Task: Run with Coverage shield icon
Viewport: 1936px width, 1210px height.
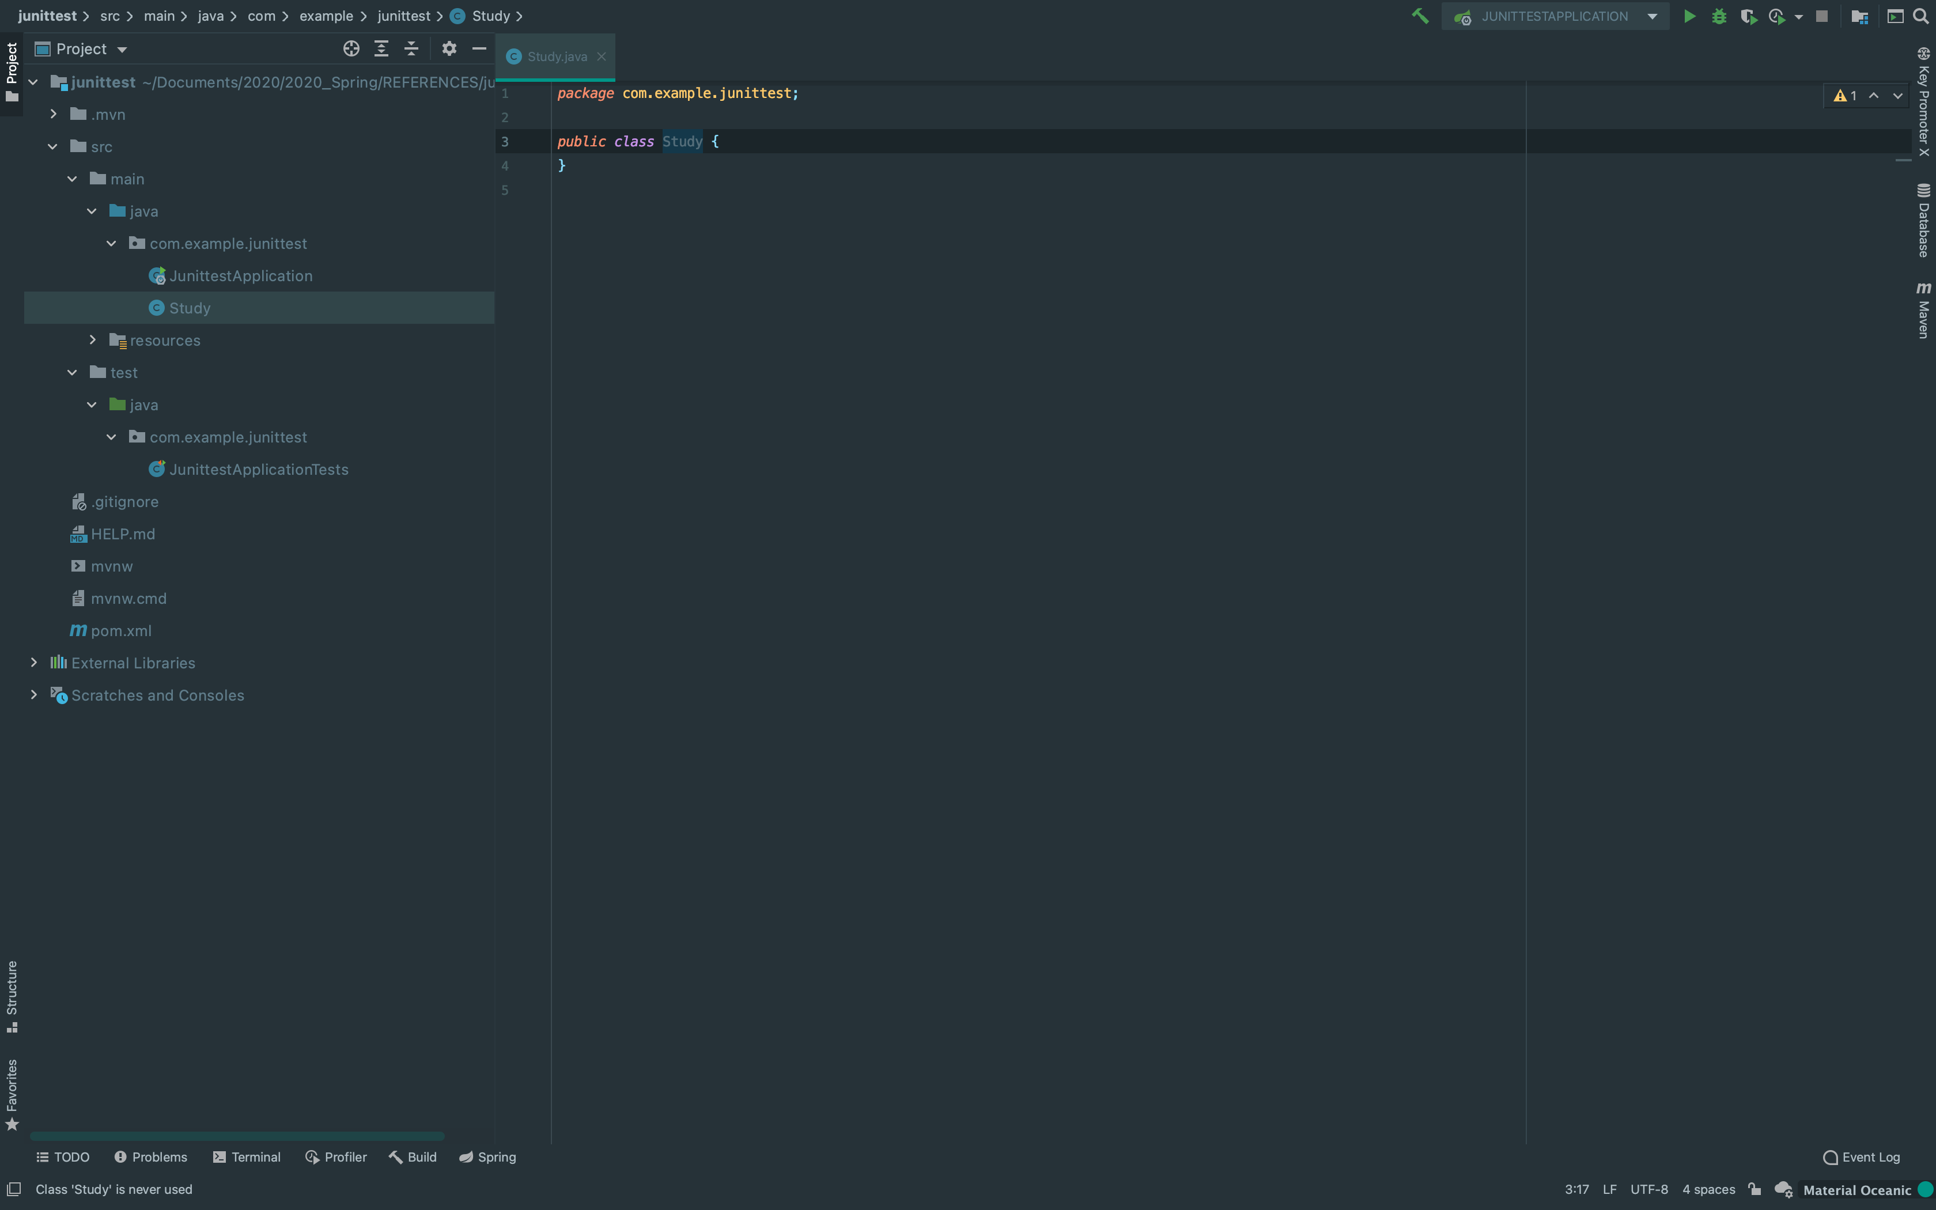Action: pos(1748,16)
